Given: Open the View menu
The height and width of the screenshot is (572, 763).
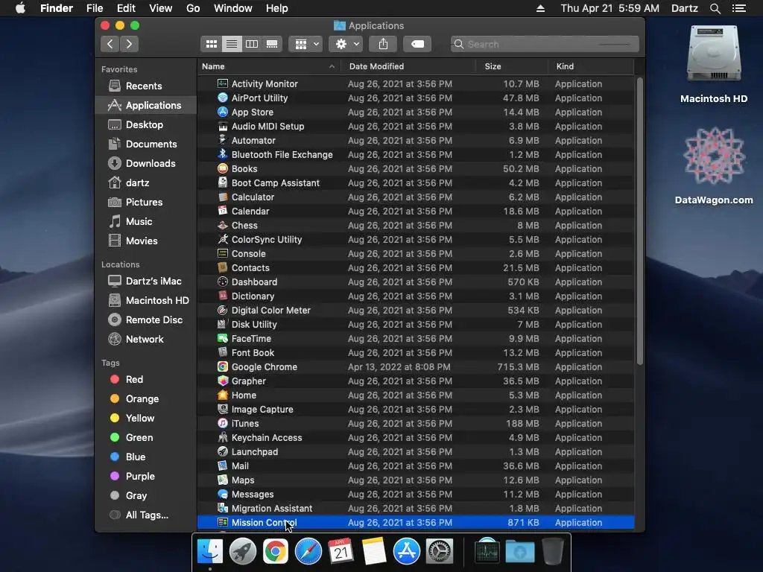Looking at the screenshot, I should (161, 8).
